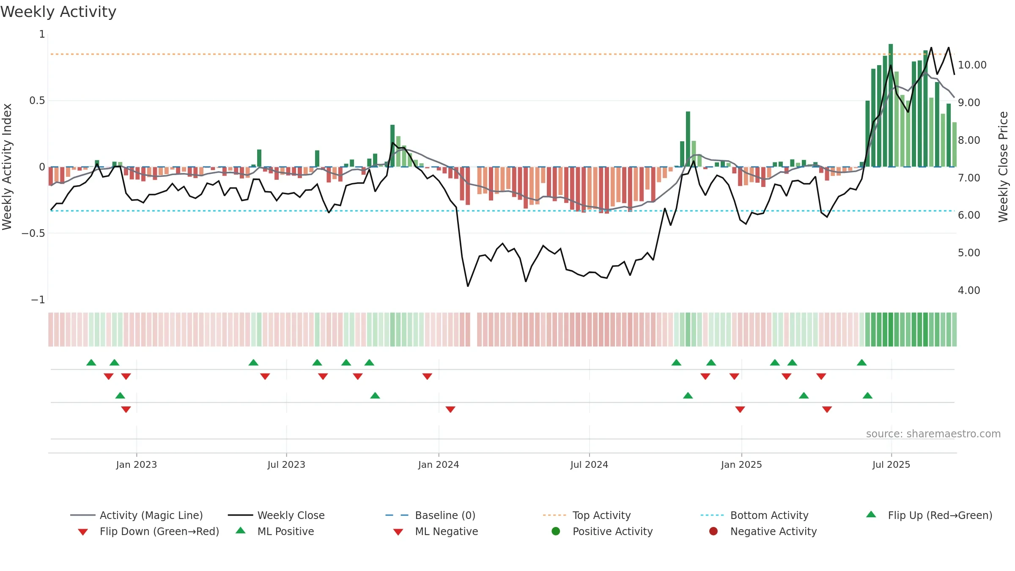Click the gray Magic Line legend swatch

(x=83, y=515)
